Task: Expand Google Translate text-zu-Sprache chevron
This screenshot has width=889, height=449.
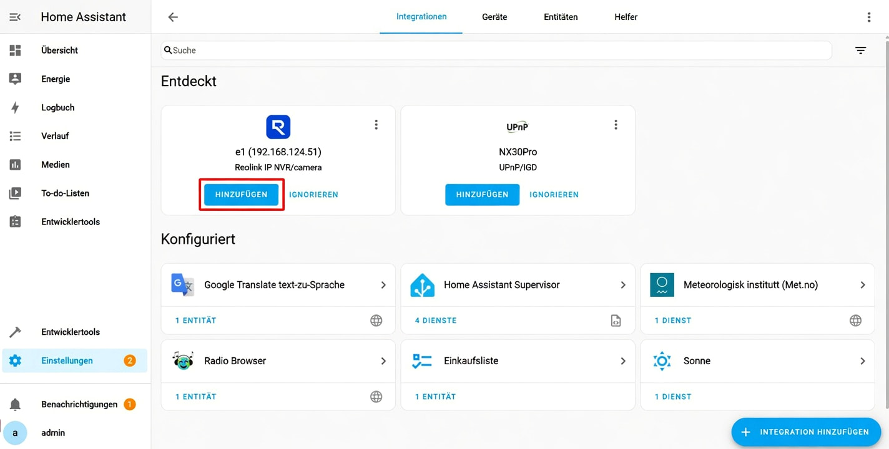Action: click(383, 285)
